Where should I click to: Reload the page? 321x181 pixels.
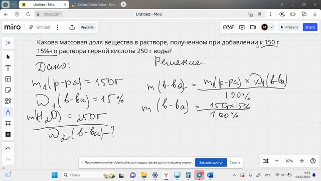coord(28,14)
